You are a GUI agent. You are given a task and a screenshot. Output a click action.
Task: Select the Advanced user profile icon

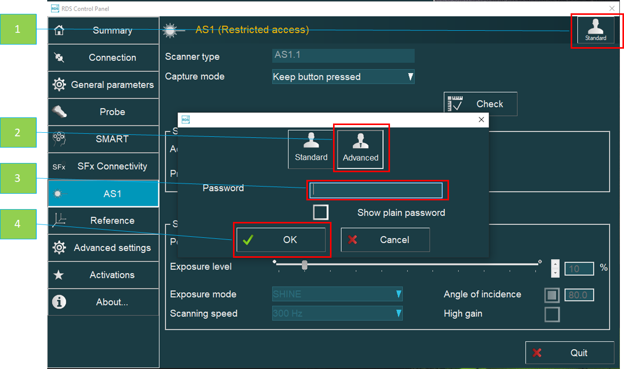coord(360,149)
